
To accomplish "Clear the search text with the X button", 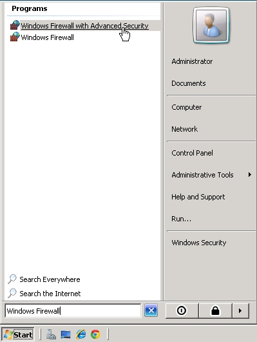I will pos(151,310).
